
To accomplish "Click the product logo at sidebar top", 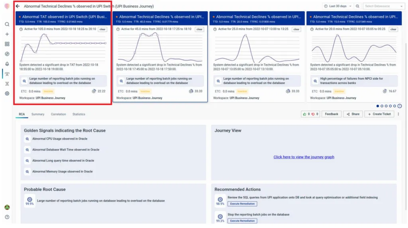I will [x=7, y=6].
